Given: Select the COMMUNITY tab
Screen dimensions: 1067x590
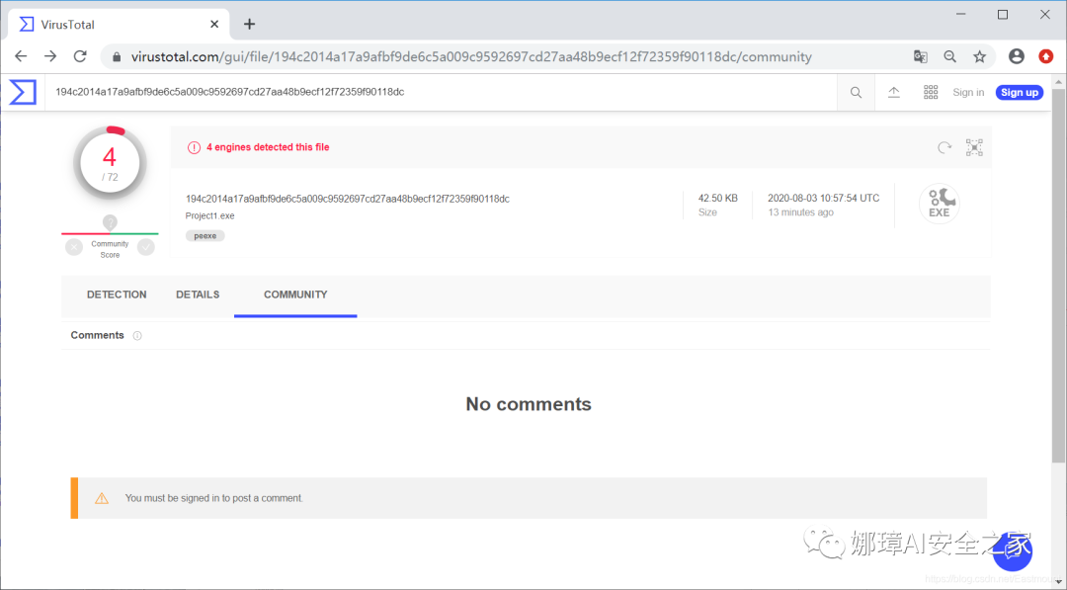Looking at the screenshot, I should pyautogui.click(x=295, y=295).
